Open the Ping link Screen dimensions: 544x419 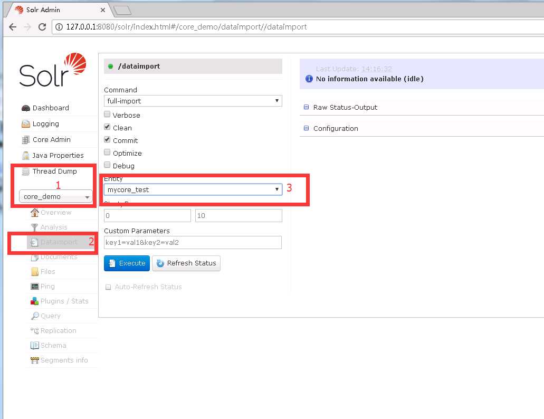47,287
